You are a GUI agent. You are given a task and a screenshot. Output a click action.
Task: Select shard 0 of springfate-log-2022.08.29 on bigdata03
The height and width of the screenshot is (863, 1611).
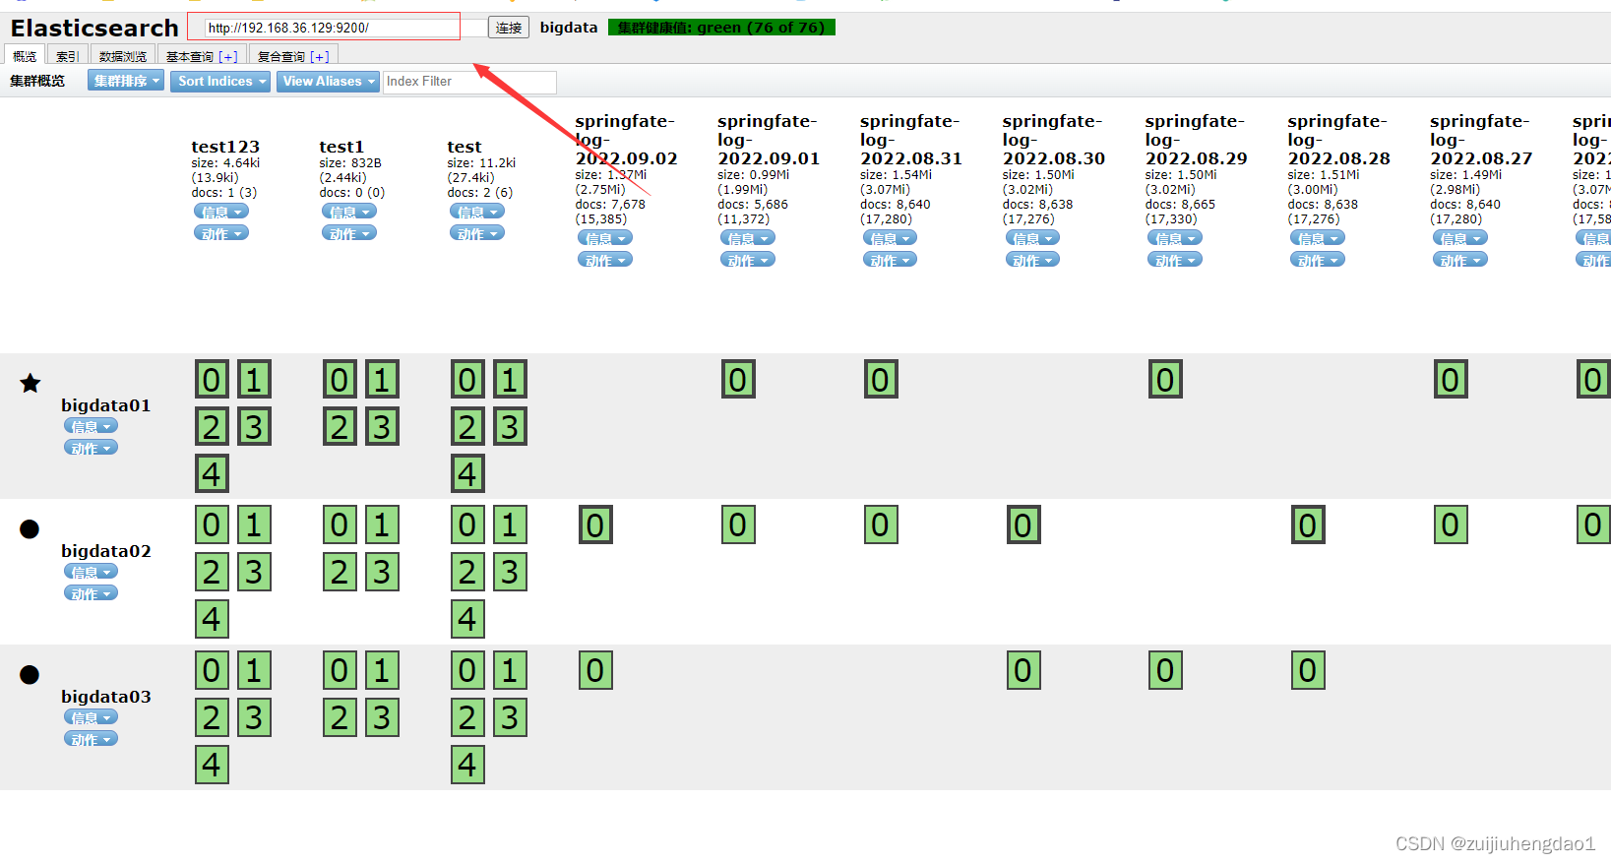tap(1165, 670)
